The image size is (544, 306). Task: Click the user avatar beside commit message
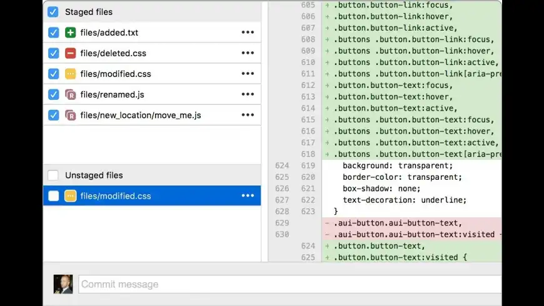(63, 284)
